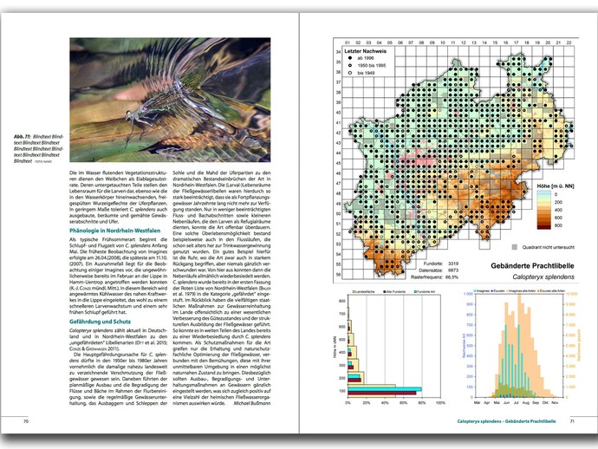Click the '80%' label on bar chart axis
598x449 pixels.
coord(422,403)
